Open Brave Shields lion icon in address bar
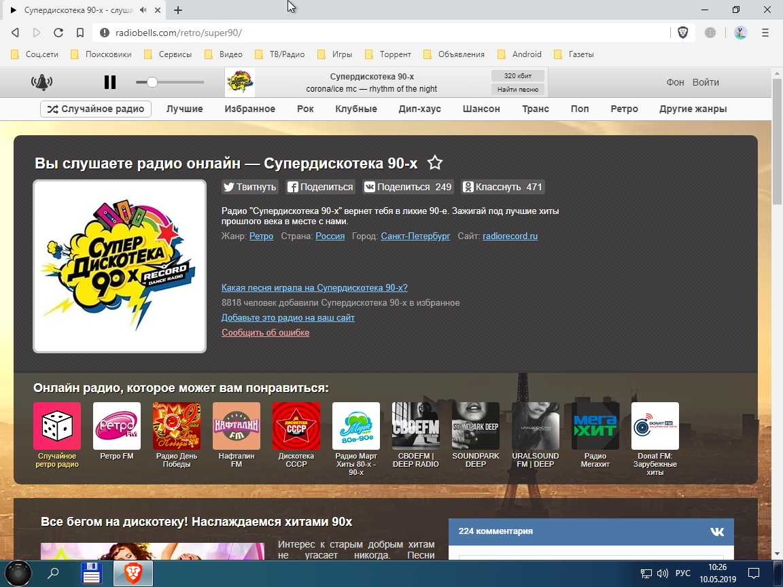The height and width of the screenshot is (587, 783). 682,33
